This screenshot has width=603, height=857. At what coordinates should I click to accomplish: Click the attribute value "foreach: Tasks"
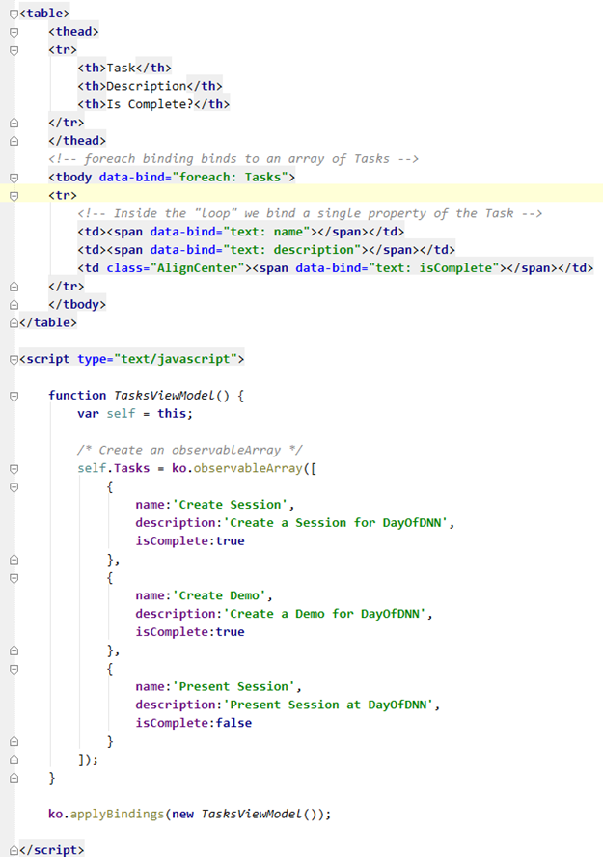pos(230,177)
